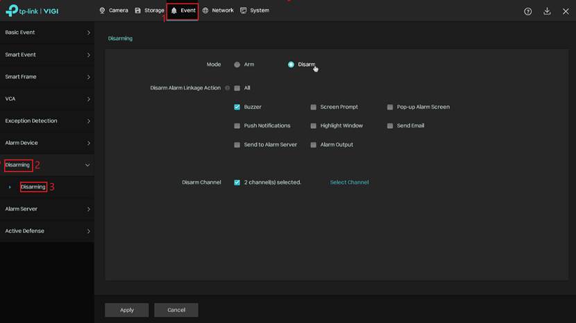The height and width of the screenshot is (323, 576).
Task: Enable the Screen Prompt checkbox
Action: pyautogui.click(x=314, y=107)
